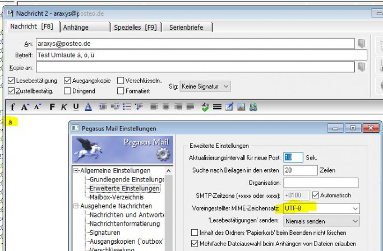Disable the Lesebestätigung checkbox
Image resolution: width=383 pixels, height=251 pixels.
point(12,81)
